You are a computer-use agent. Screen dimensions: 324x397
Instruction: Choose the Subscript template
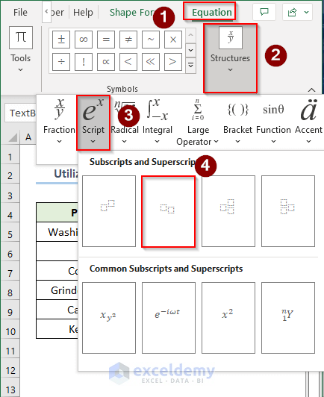click(169, 211)
